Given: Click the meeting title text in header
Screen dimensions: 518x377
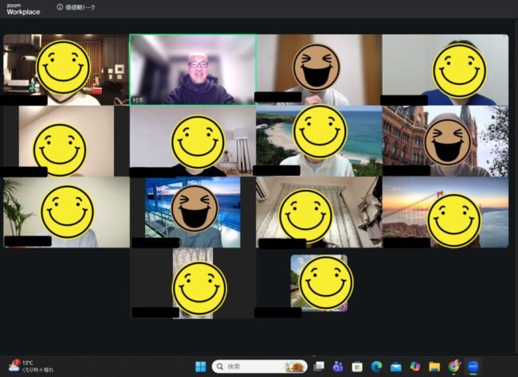Looking at the screenshot, I should pos(80,7).
